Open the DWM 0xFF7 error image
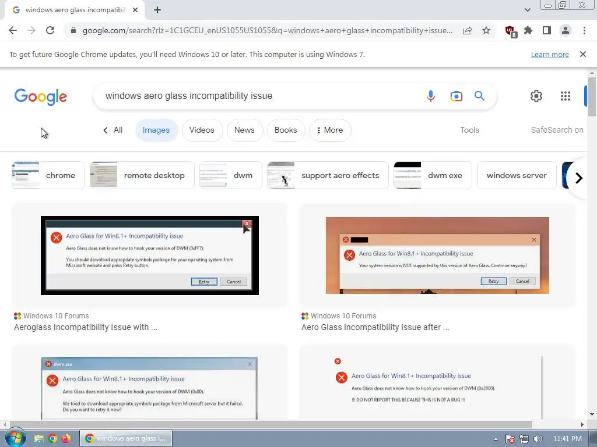The image size is (597, 447). [150, 256]
